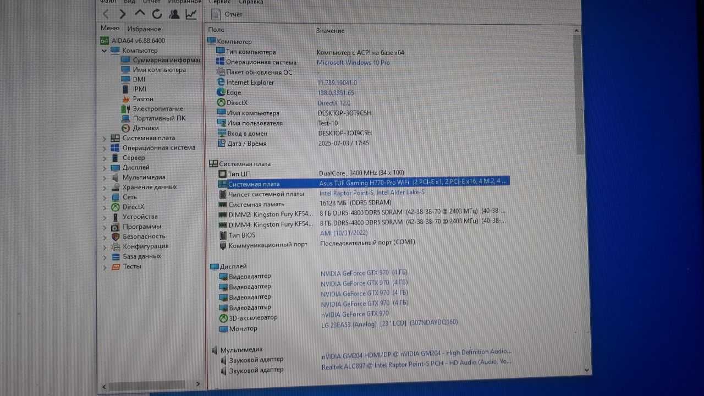Collapse the Компьютер tree node
Image resolution: width=704 pixels, height=396 pixels.
click(104, 51)
